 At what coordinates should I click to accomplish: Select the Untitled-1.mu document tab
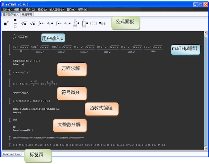12,154
